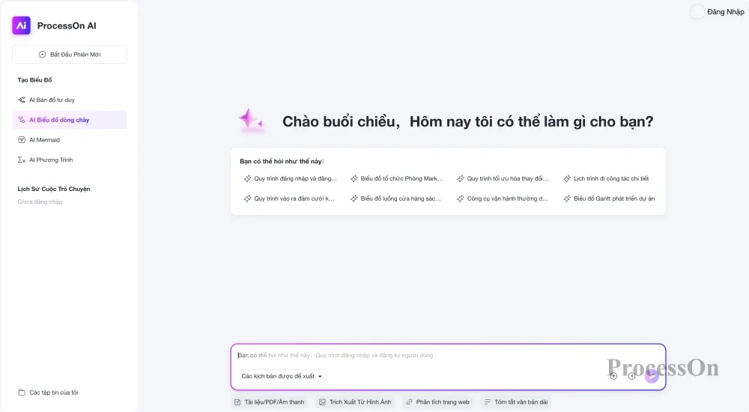Viewport: 749px width, 412px height.
Task: Pick the Biểu đồ tổ chức Phòng Mark... suggestion
Action: point(396,178)
